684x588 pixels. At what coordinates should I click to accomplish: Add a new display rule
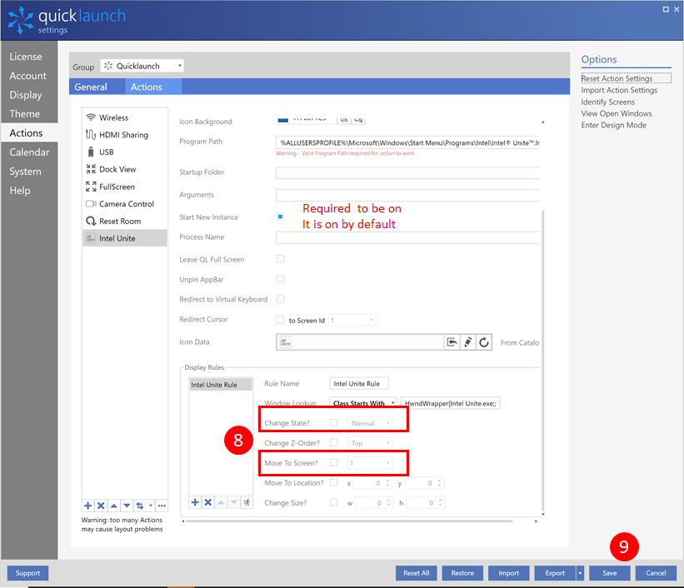(195, 502)
